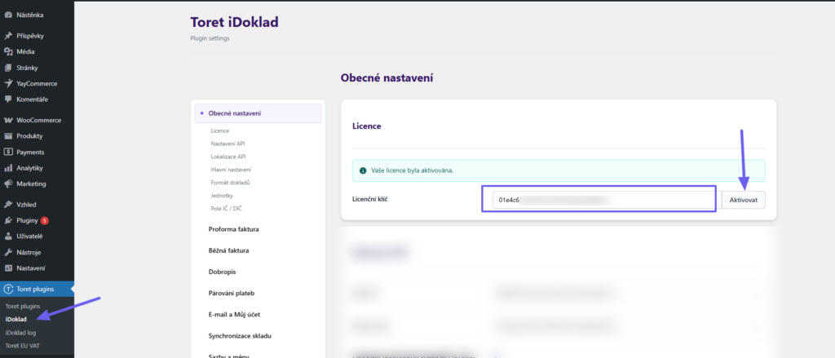835x358 pixels.
Task: Click the Nástroje wrench icon
Action: pos(8,252)
